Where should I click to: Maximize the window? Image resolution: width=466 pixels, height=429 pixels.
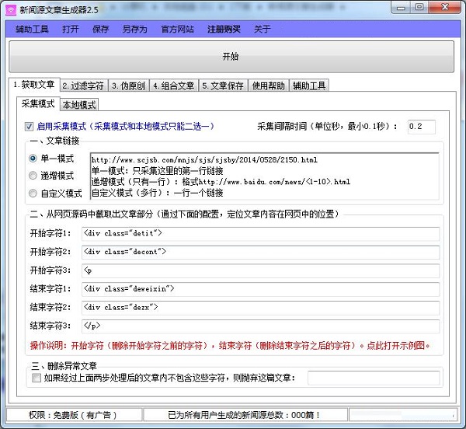tap(419, 8)
